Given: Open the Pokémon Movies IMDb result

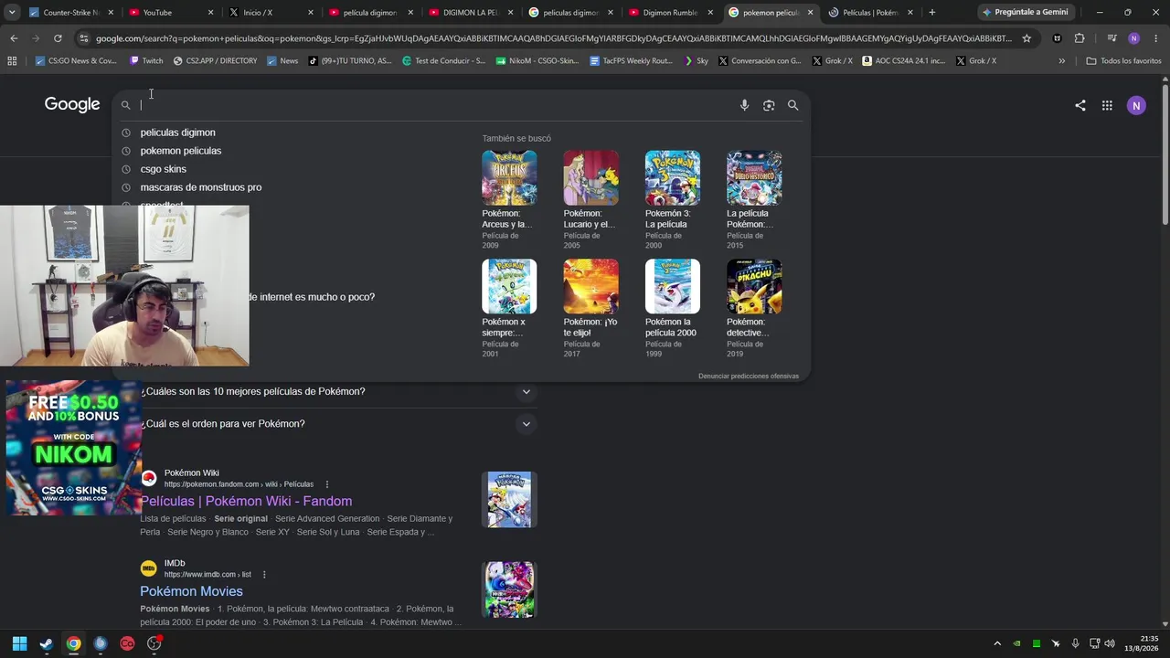Looking at the screenshot, I should [x=191, y=591].
